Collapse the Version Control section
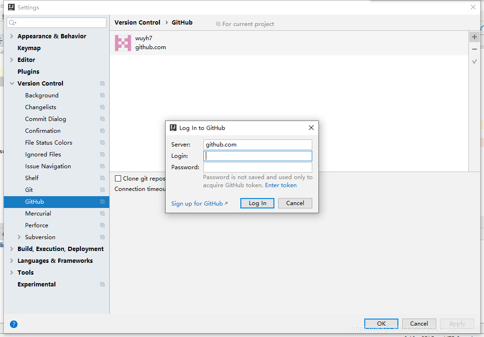The image size is (484, 337). tap(12, 84)
